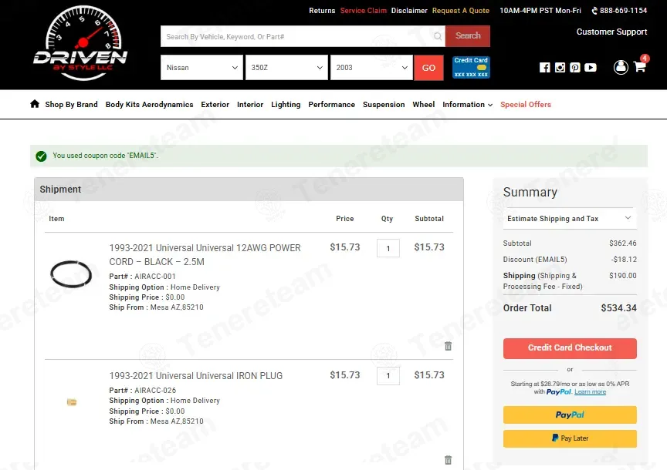Open the Returns link

322,11
